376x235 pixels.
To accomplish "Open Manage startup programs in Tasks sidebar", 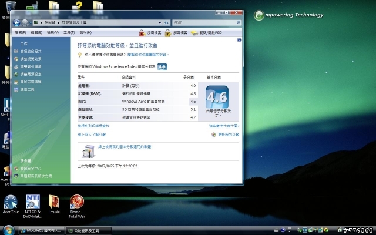I will pos(31,51).
